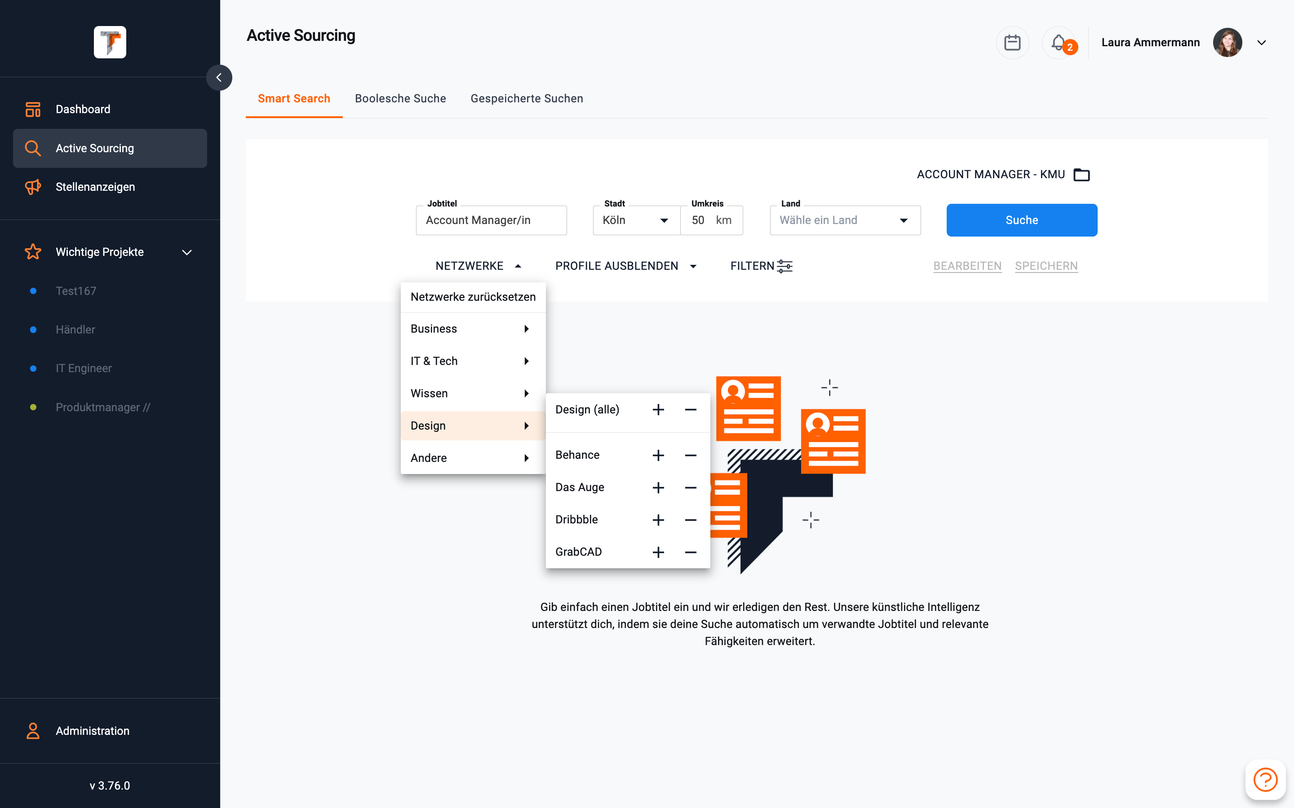Viewport: 1294px width, 808px height.
Task: Click ACCOUNT MANAGER - KMU label
Action: (x=991, y=175)
